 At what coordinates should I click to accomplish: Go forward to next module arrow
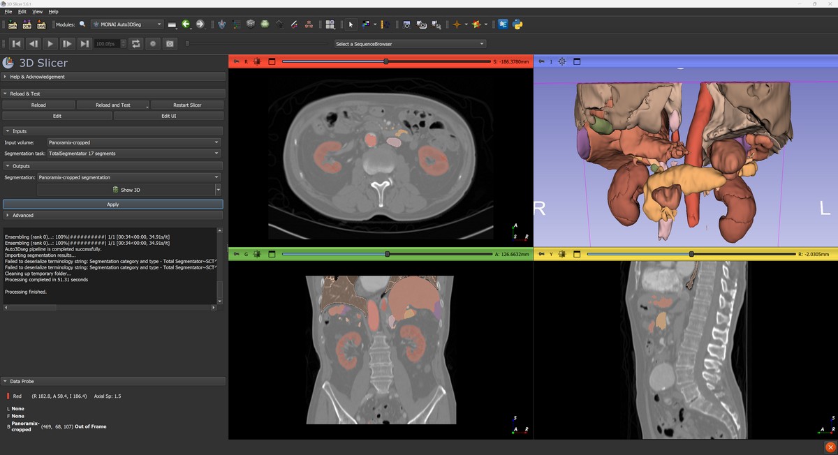click(x=200, y=24)
